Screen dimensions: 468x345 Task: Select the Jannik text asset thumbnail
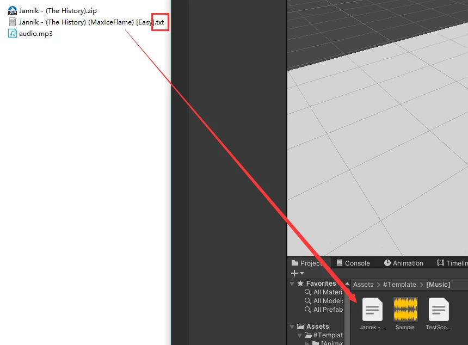372,310
